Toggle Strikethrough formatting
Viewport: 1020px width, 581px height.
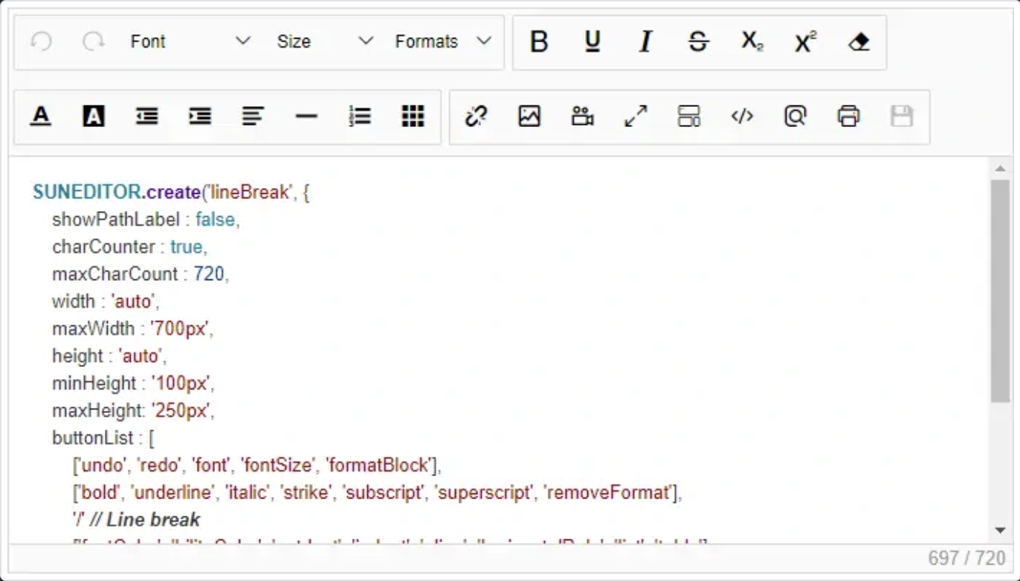699,42
